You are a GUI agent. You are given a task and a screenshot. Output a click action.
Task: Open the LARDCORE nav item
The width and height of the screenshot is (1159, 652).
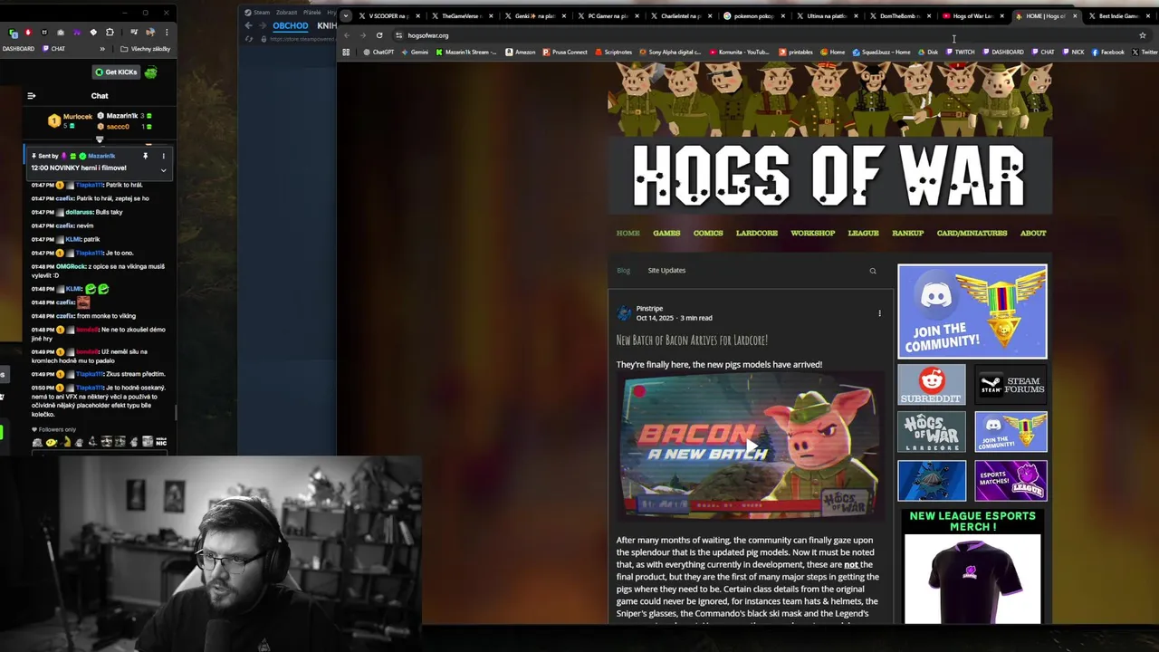coord(757,234)
